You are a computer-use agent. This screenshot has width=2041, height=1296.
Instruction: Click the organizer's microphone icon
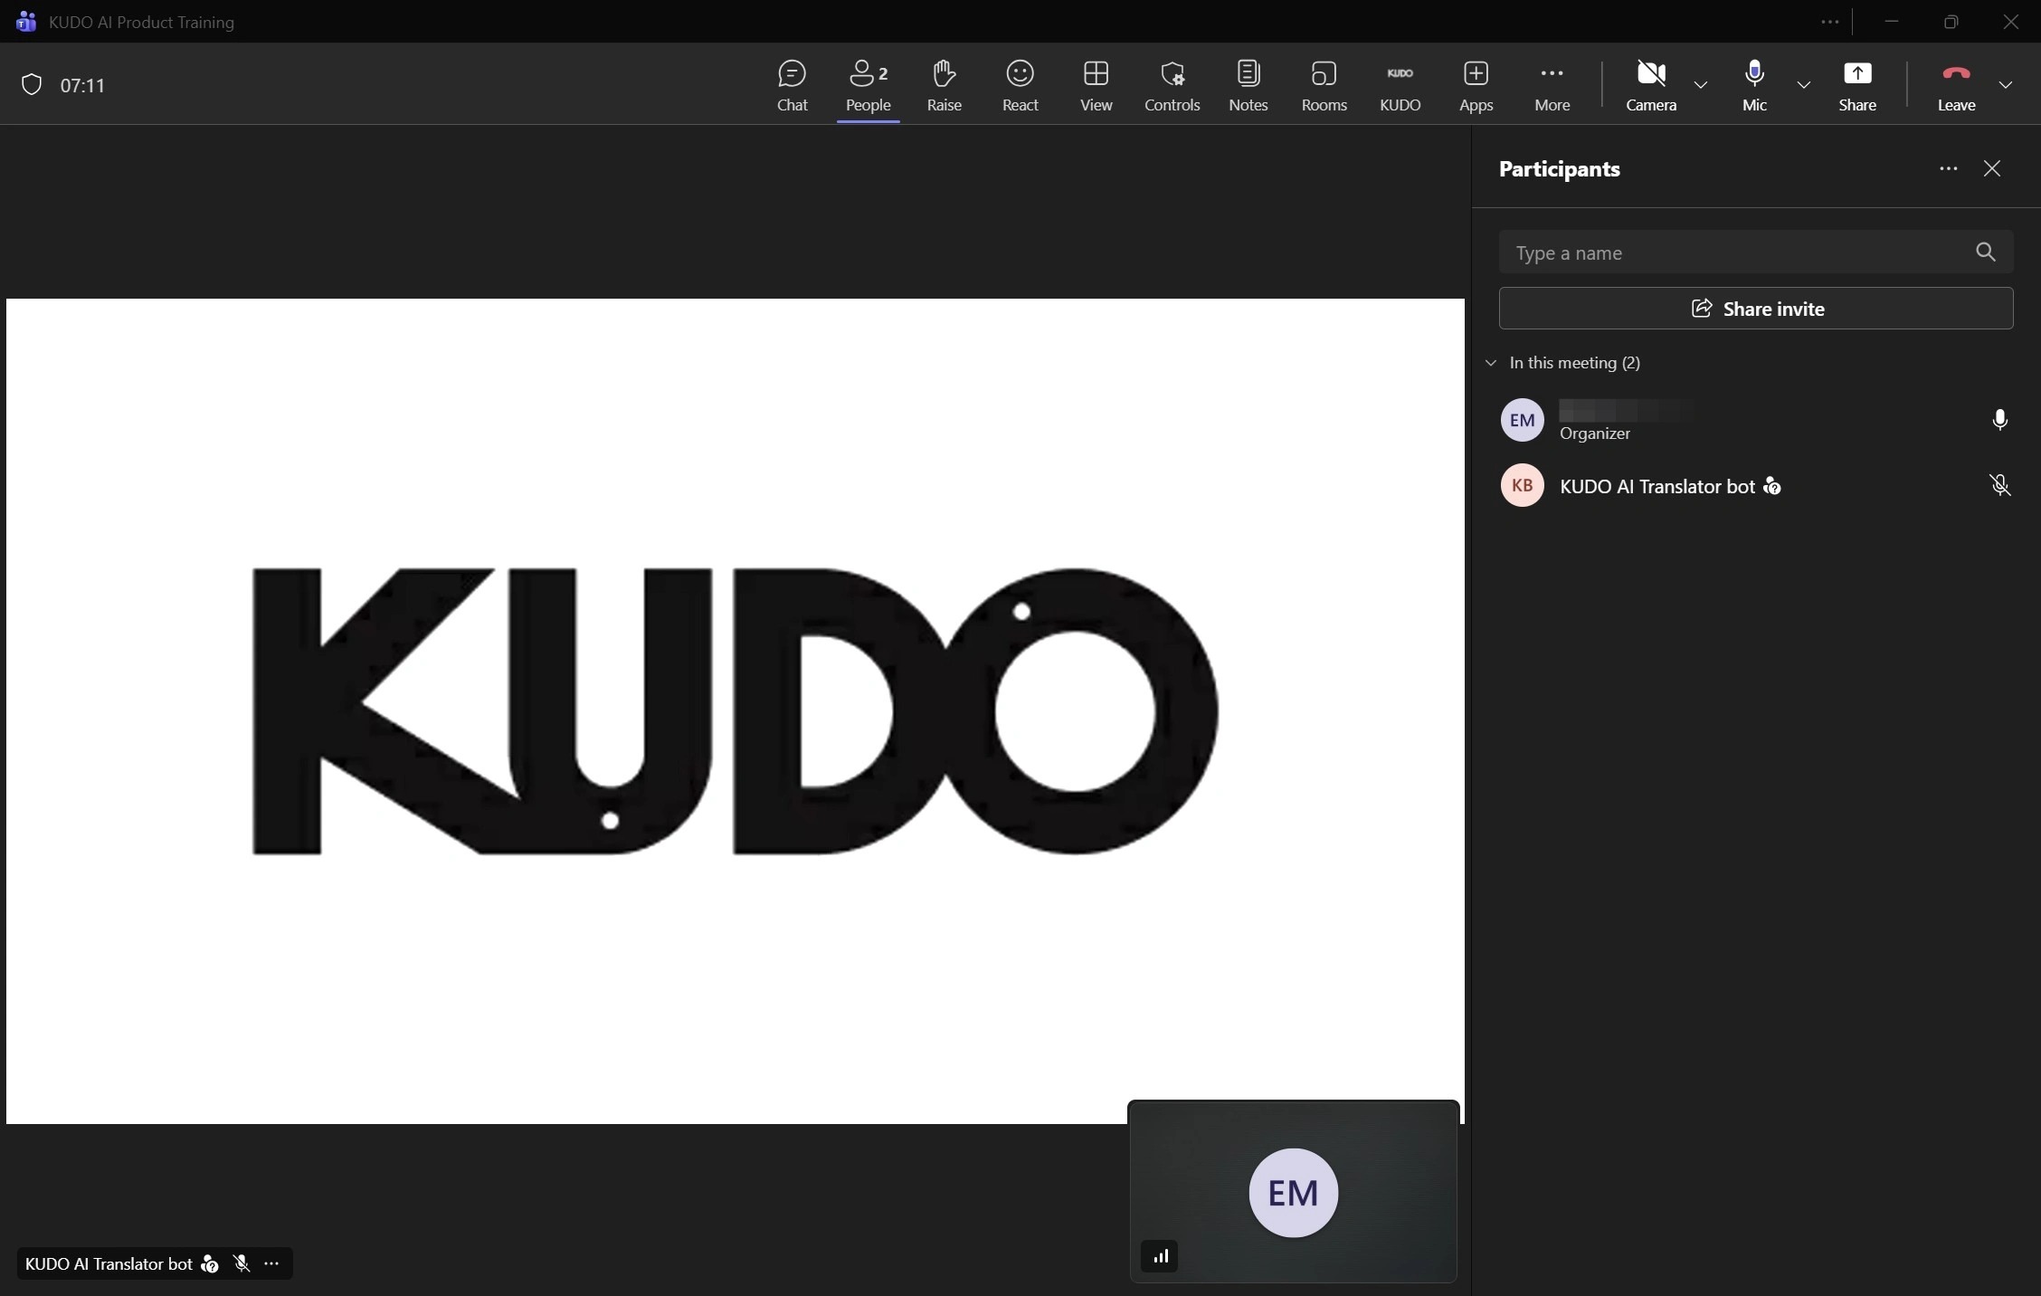point(1999,420)
